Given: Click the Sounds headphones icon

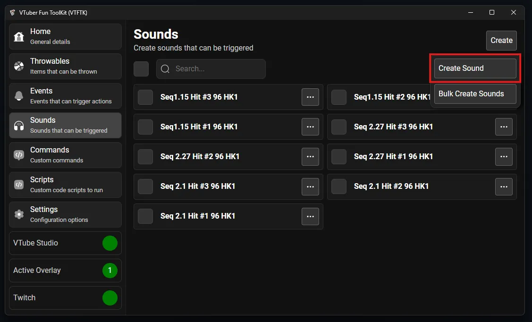Looking at the screenshot, I should click(19, 126).
